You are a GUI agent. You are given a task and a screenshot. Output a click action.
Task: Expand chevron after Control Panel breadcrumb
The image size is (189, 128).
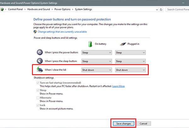point(25,9)
